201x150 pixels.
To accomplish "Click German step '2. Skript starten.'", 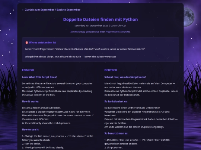I will tap(114, 147).
